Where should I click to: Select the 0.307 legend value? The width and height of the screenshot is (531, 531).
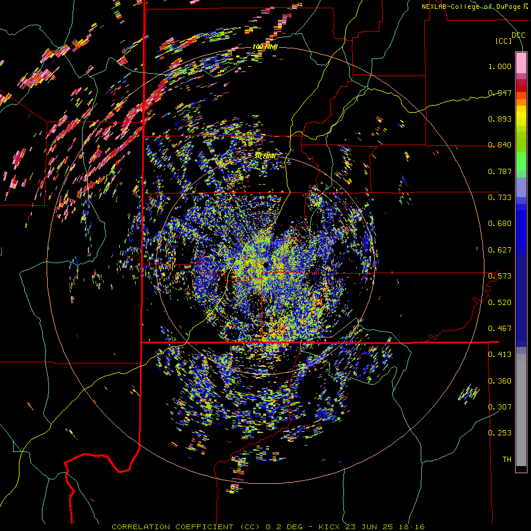(500, 407)
